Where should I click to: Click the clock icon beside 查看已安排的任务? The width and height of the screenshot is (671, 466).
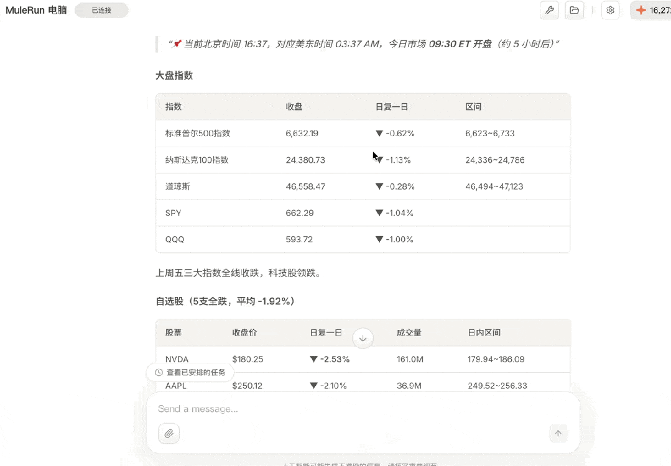pos(157,372)
